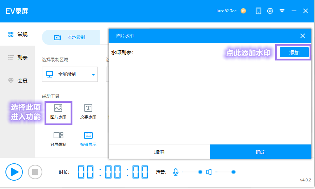Confirm with the 确定 button
The image size is (315, 189).
point(261,152)
